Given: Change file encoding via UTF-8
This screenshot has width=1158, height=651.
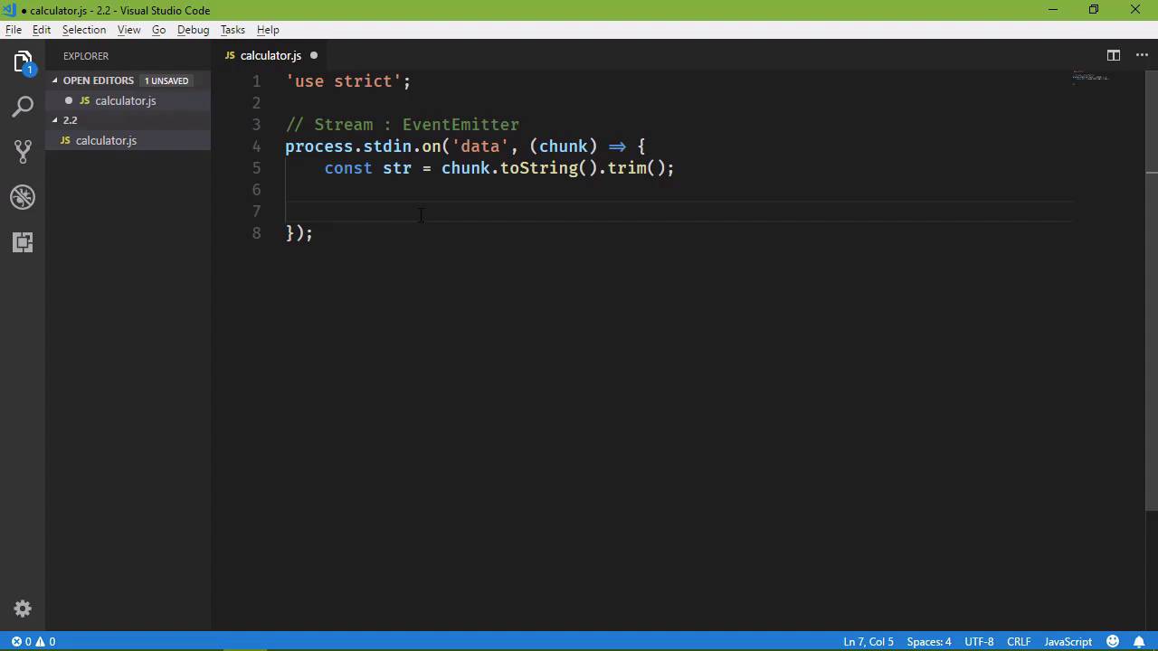Looking at the screenshot, I should 979,642.
